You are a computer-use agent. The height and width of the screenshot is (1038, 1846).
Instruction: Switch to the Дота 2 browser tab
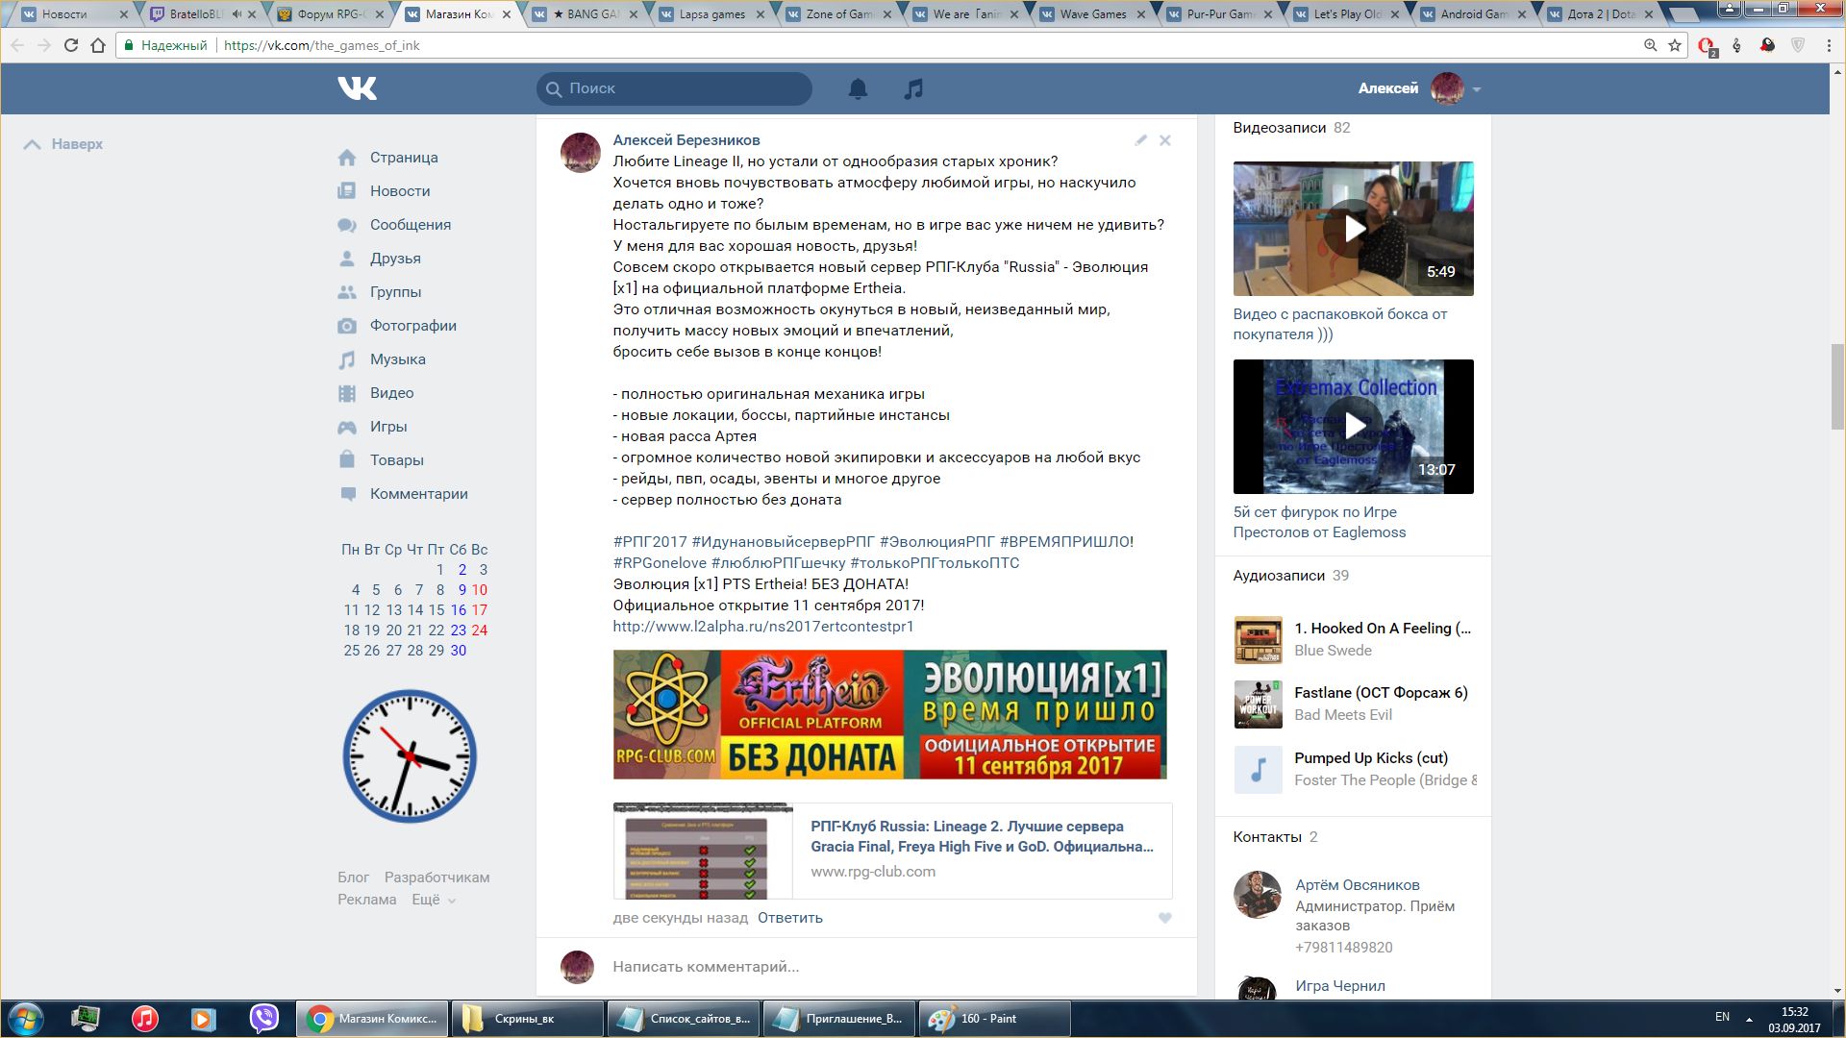click(x=1601, y=14)
